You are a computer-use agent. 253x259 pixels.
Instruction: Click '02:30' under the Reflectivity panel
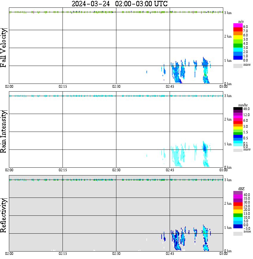116,254
